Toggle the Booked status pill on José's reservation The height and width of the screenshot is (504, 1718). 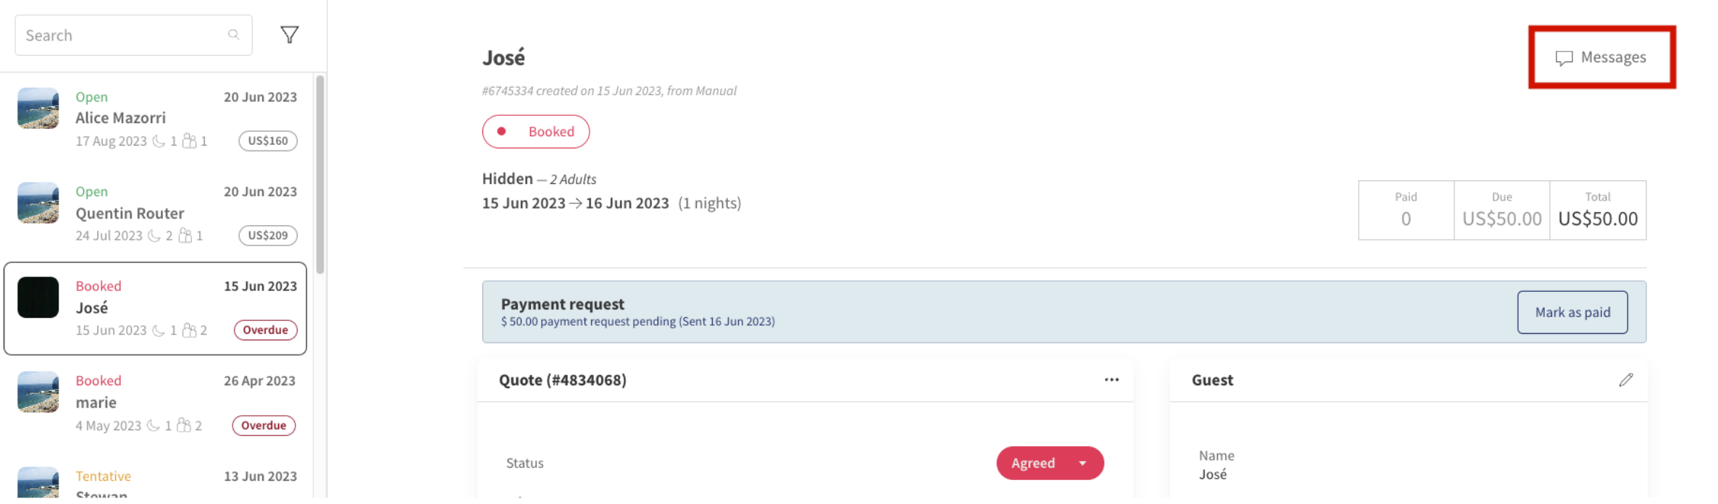pos(536,131)
